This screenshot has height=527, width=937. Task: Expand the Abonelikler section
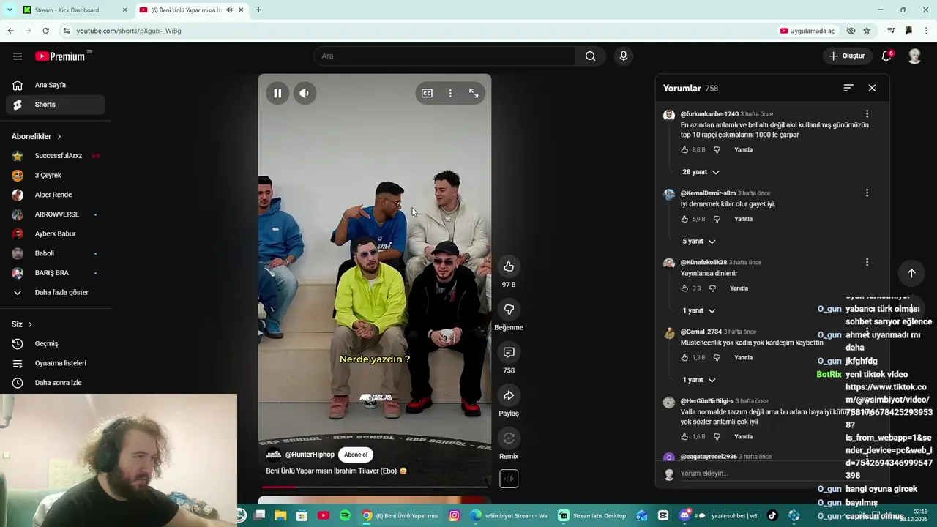pyautogui.click(x=37, y=137)
